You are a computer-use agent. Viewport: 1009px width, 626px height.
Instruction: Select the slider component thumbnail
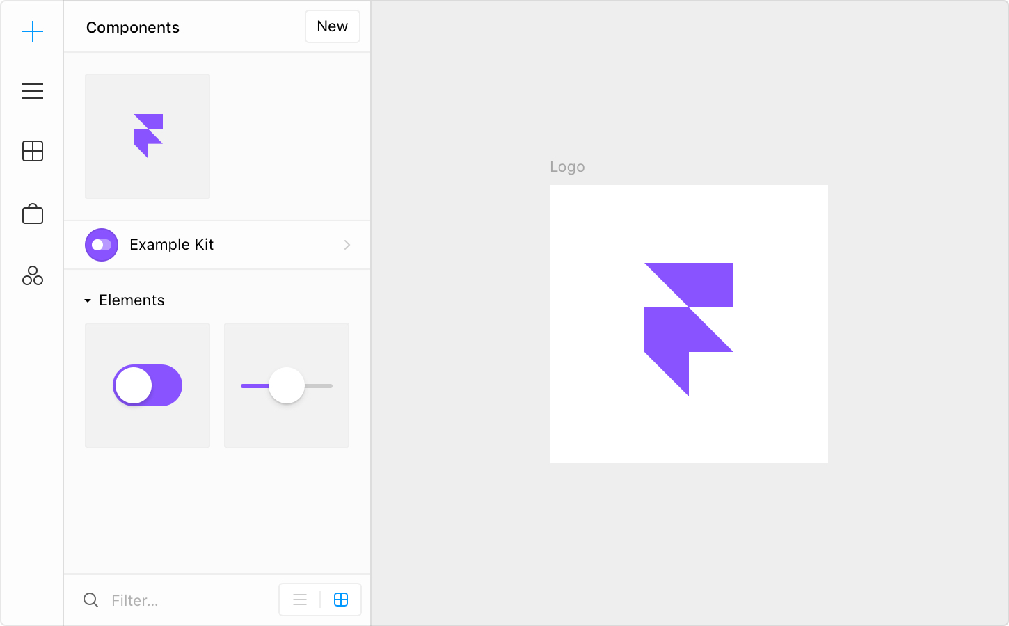pos(287,385)
